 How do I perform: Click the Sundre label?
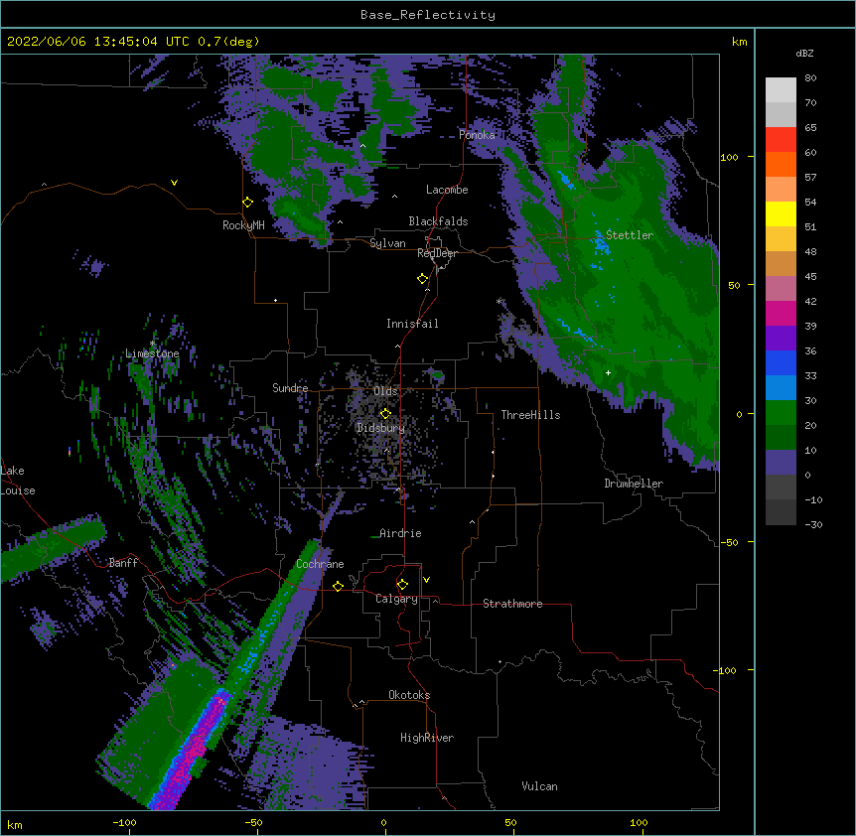290,388
